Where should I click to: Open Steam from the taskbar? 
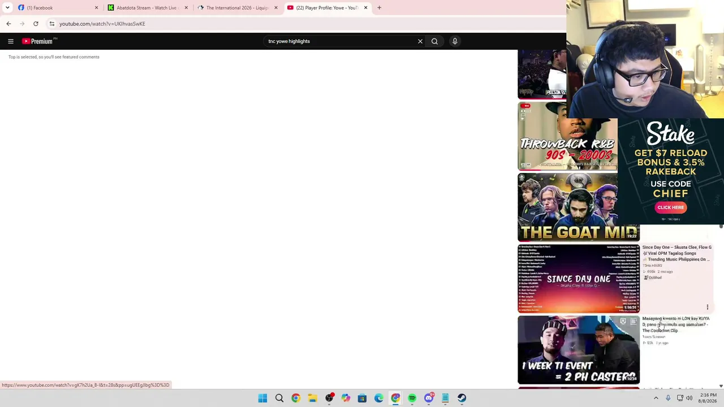pos(462,398)
